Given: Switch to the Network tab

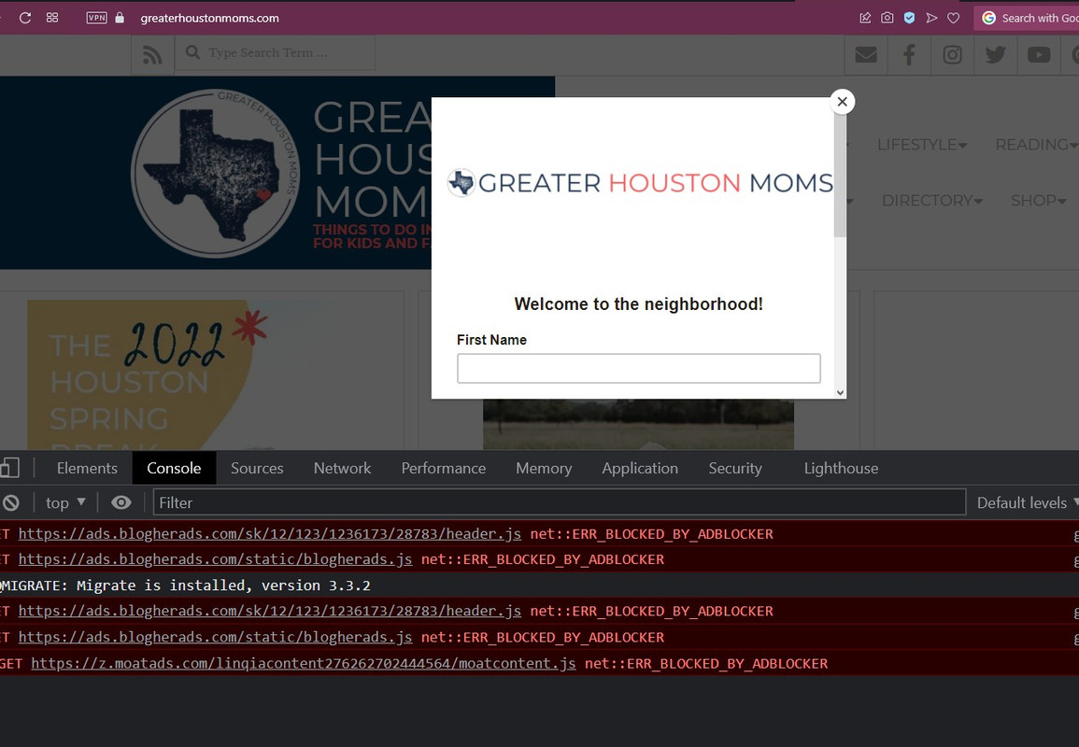Looking at the screenshot, I should 342,469.
